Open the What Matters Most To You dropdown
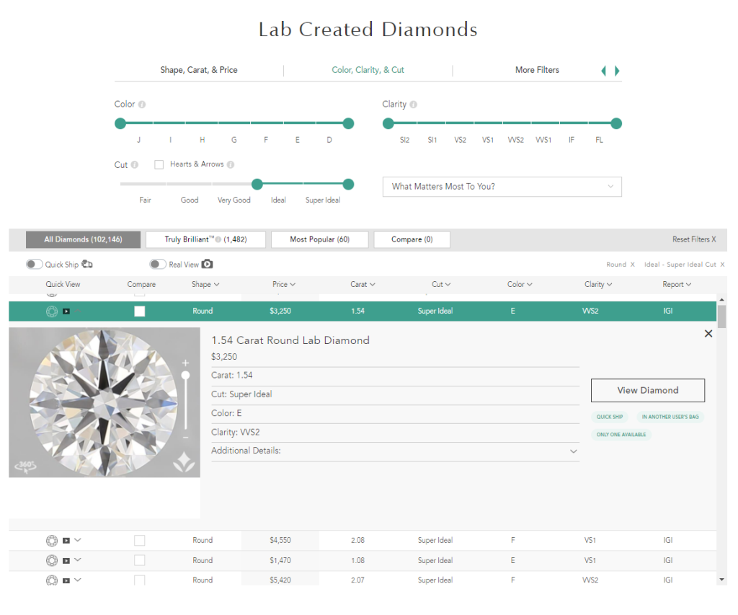 point(502,187)
